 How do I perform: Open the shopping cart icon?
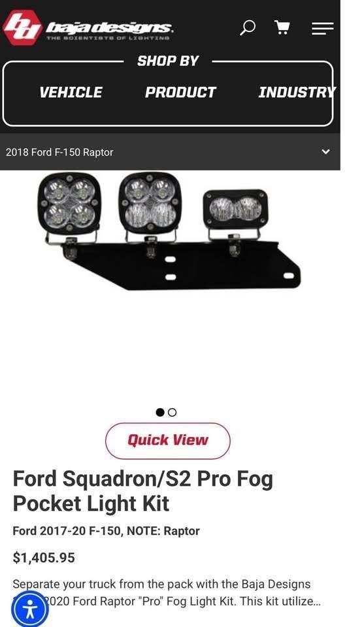coord(282,27)
